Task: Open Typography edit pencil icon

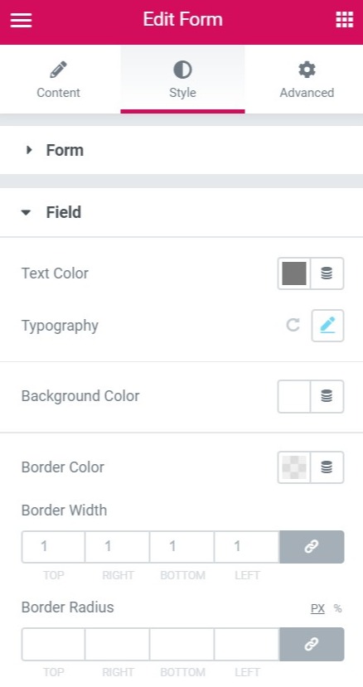Action: point(327,326)
